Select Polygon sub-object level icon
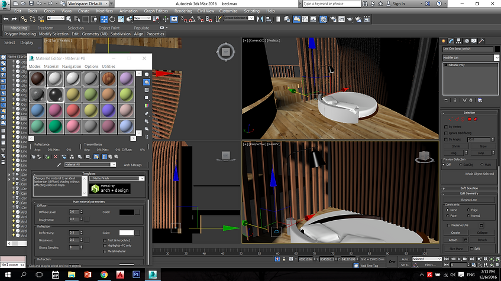This screenshot has height=281, width=501. point(470,119)
